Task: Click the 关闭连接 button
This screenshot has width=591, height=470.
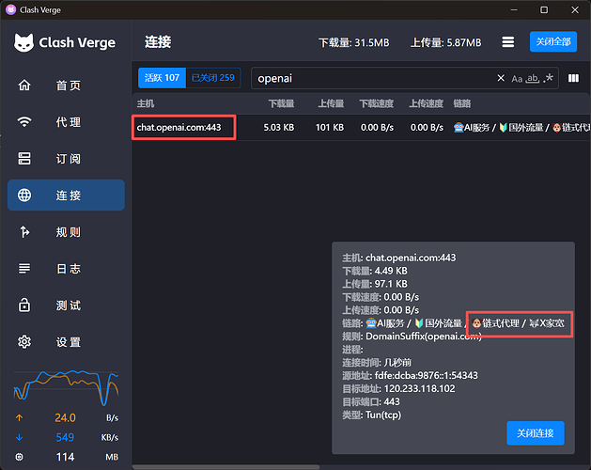Action: pos(536,433)
